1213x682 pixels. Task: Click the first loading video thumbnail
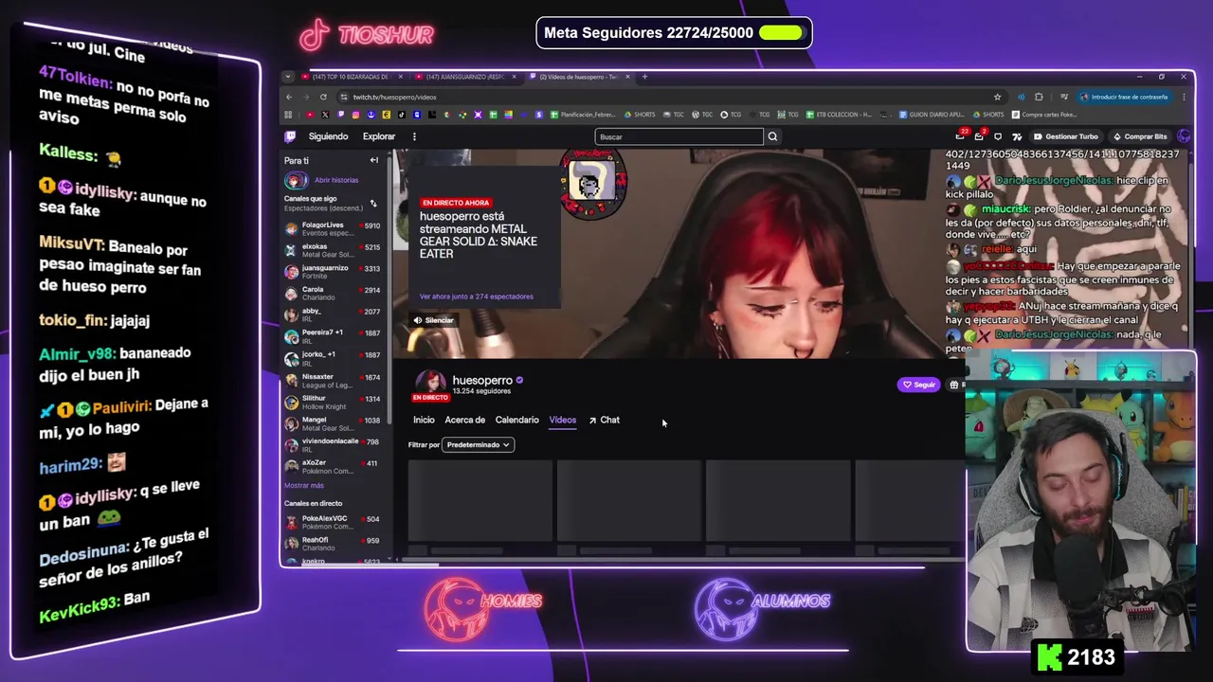click(x=480, y=500)
